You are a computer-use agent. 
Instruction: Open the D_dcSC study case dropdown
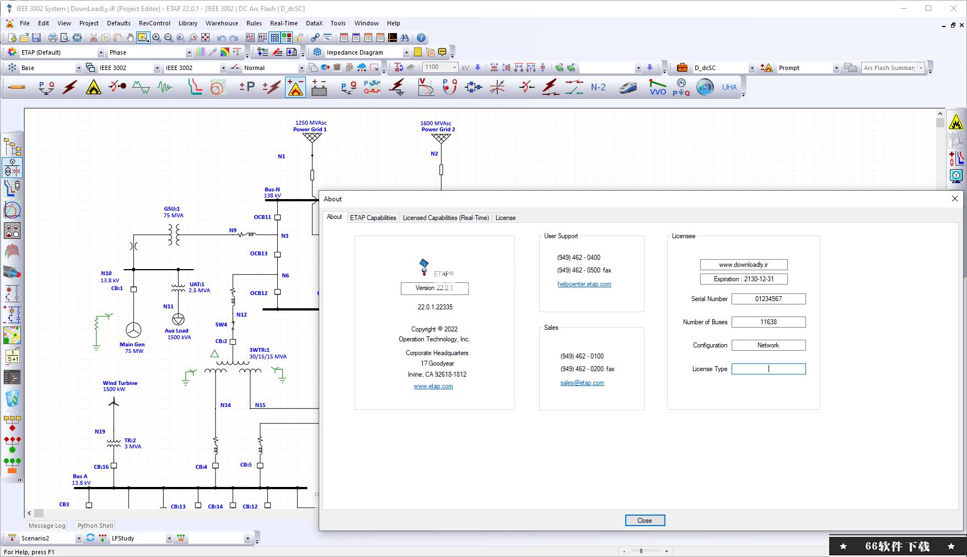751,68
